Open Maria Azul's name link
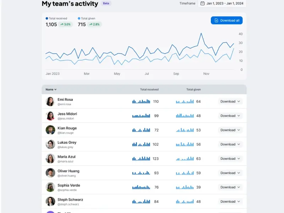The width and height of the screenshot is (284, 213). (66, 157)
